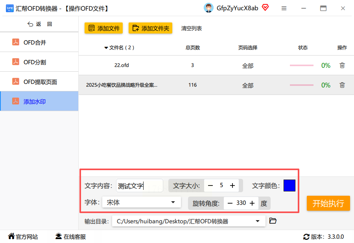Delete the 22.ofd file row
Image resolution: width=354 pixels, height=243 pixels.
pos(342,65)
